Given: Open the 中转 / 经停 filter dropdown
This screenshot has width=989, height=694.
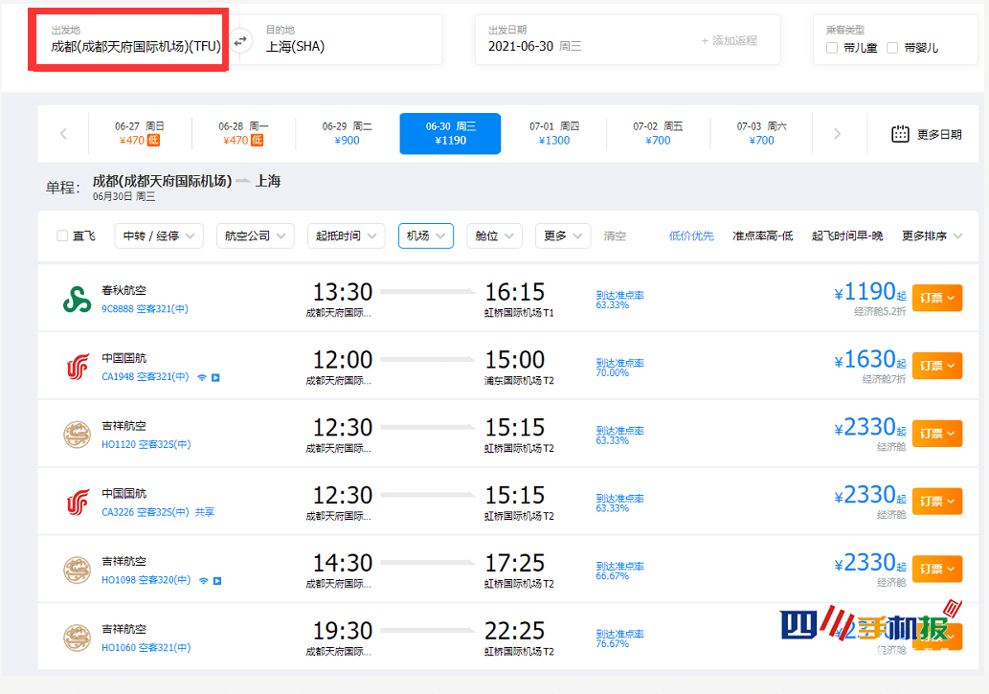Looking at the screenshot, I should [x=159, y=235].
